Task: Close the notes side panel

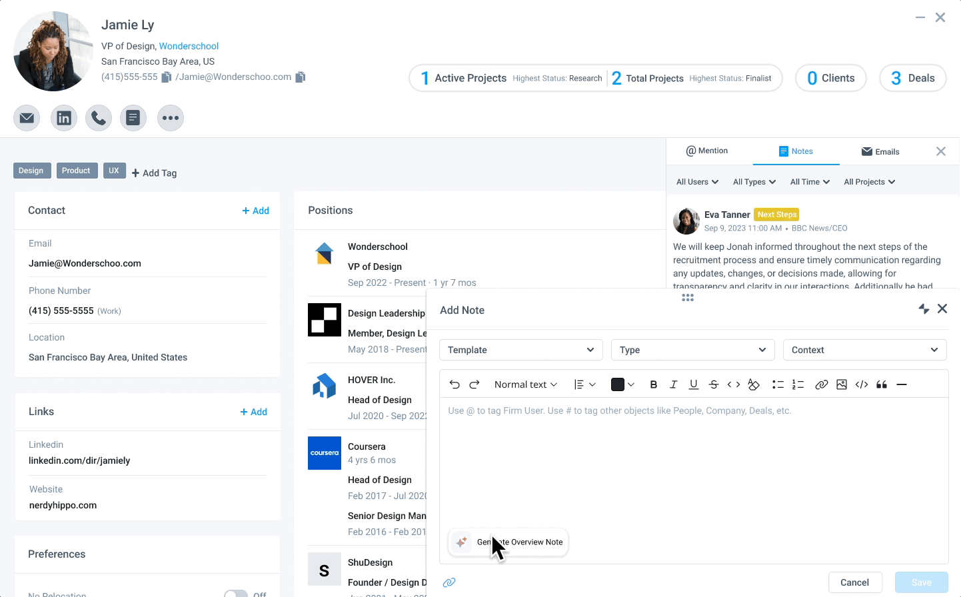Action: 941,151
